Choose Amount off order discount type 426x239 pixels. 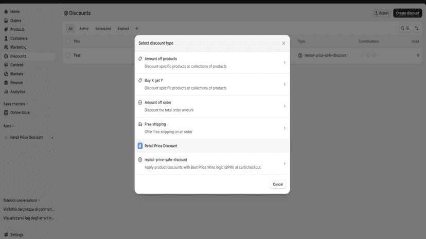(212, 106)
